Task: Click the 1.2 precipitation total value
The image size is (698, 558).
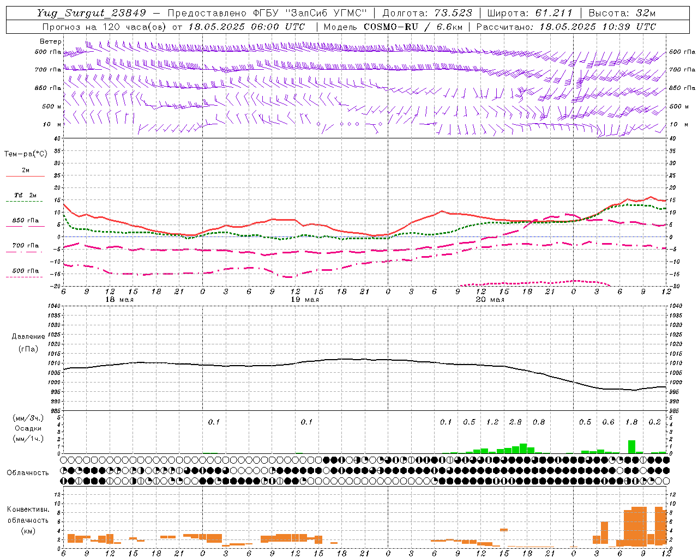Action: point(492,422)
